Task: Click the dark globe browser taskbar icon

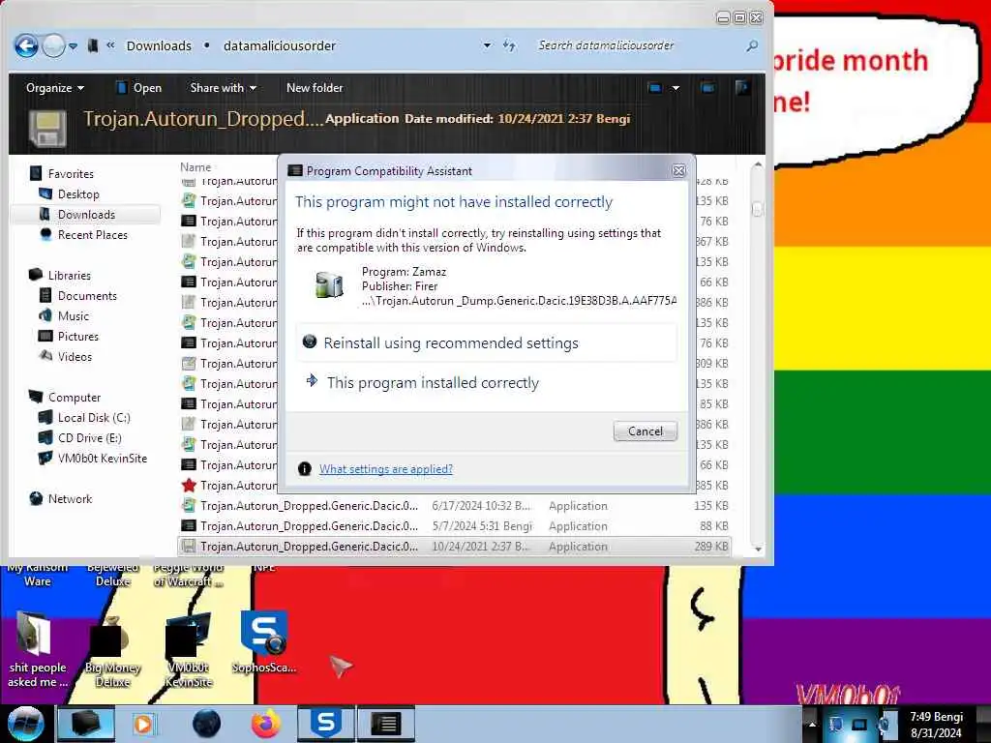Action: click(x=206, y=724)
